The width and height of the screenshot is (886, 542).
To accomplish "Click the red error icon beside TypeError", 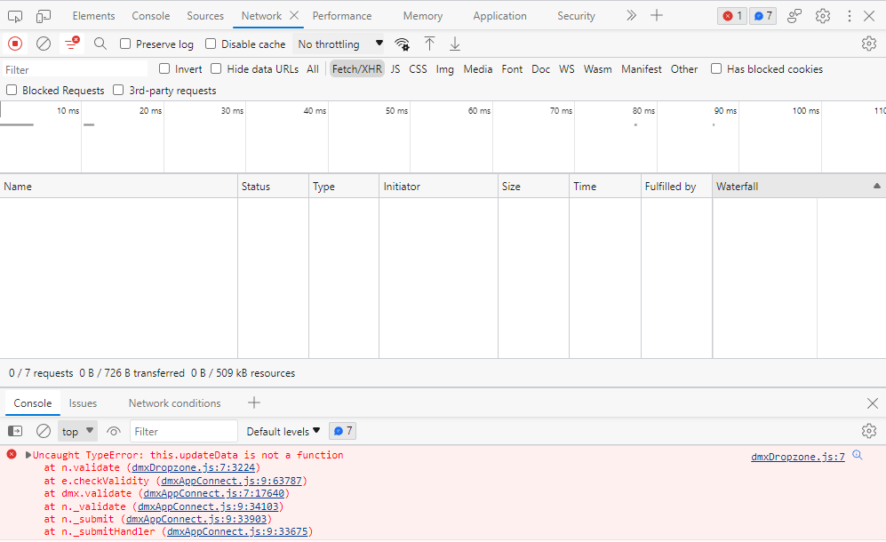I will (12, 454).
